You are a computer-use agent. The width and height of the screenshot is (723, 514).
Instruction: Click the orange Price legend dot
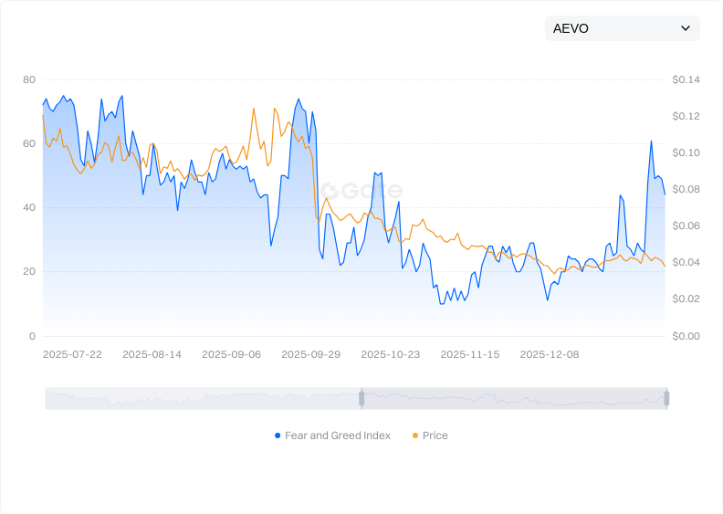[415, 435]
